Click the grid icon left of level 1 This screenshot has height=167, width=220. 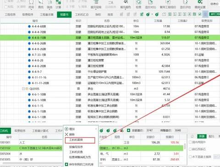tap(170, 14)
